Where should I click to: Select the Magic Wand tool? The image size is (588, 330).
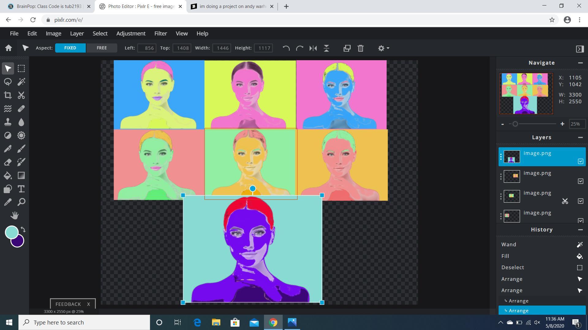click(x=21, y=82)
